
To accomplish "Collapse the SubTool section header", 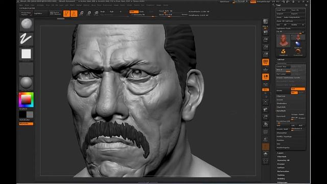I will point(281,59).
